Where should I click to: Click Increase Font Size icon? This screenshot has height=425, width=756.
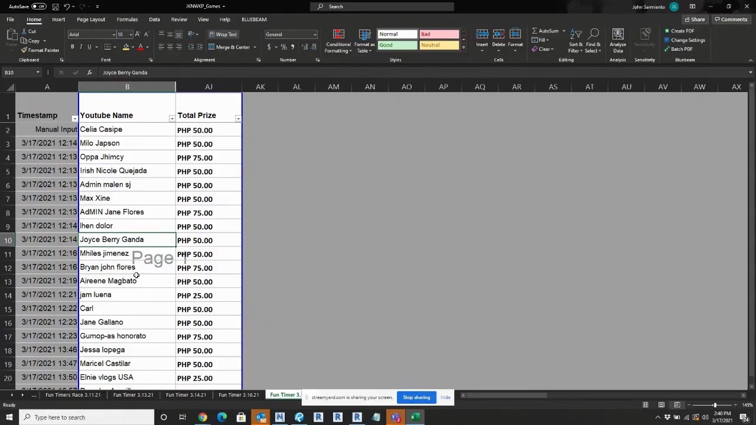point(138,34)
